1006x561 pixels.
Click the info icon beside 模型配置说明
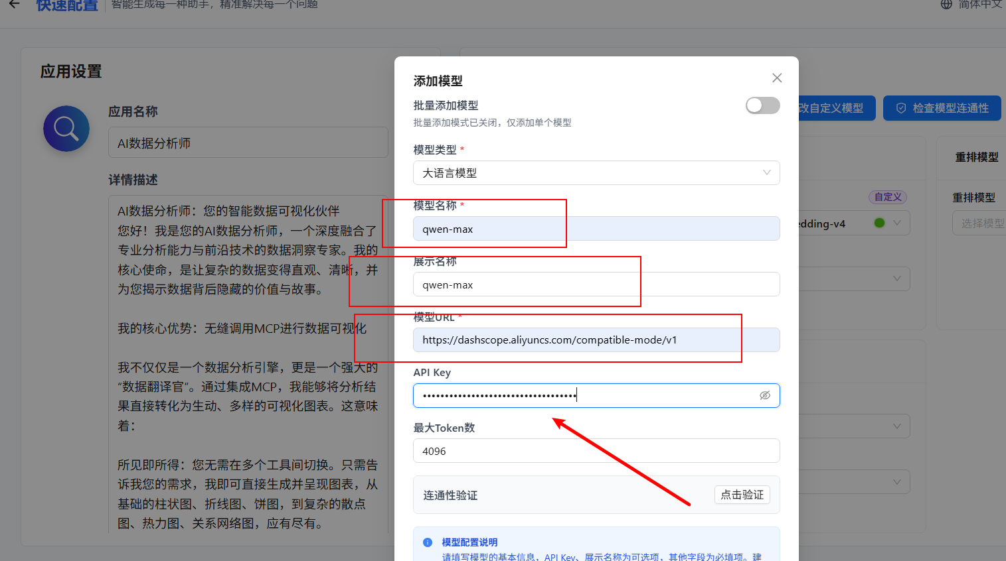click(x=428, y=542)
